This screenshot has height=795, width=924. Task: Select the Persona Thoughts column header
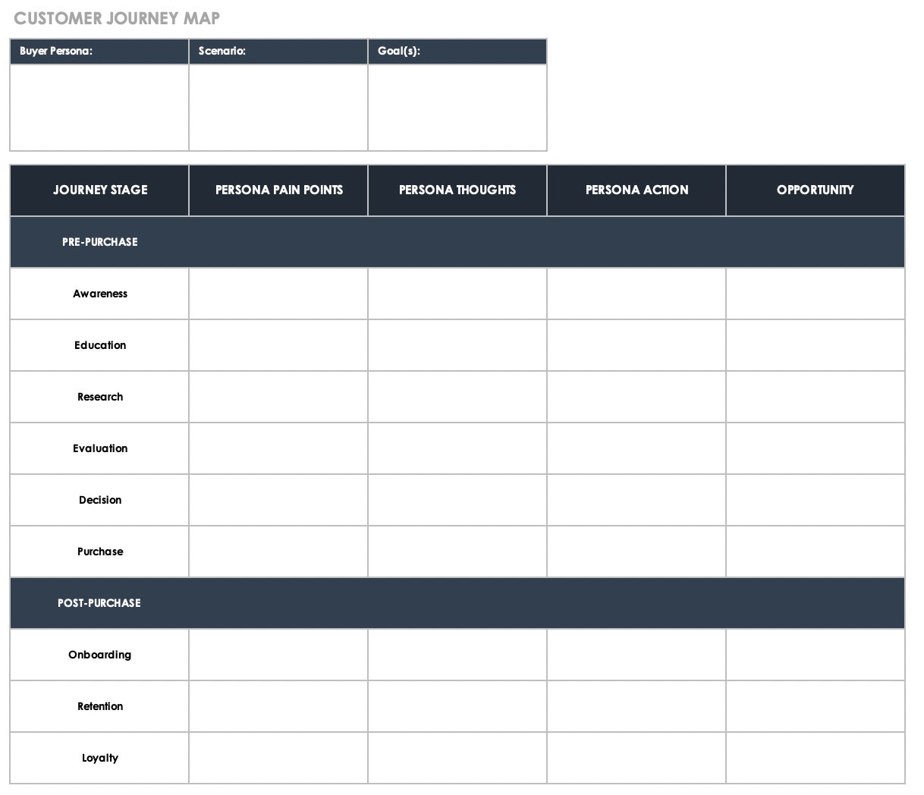click(x=457, y=190)
